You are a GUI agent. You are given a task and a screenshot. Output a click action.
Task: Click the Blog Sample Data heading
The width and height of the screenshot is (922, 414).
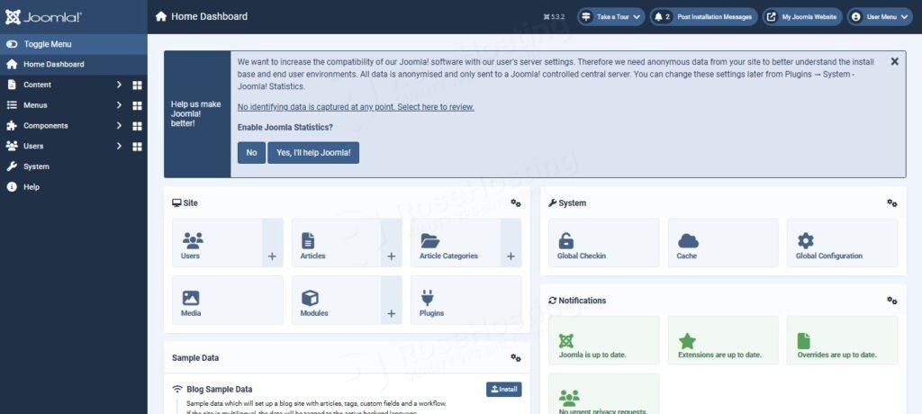coord(220,390)
